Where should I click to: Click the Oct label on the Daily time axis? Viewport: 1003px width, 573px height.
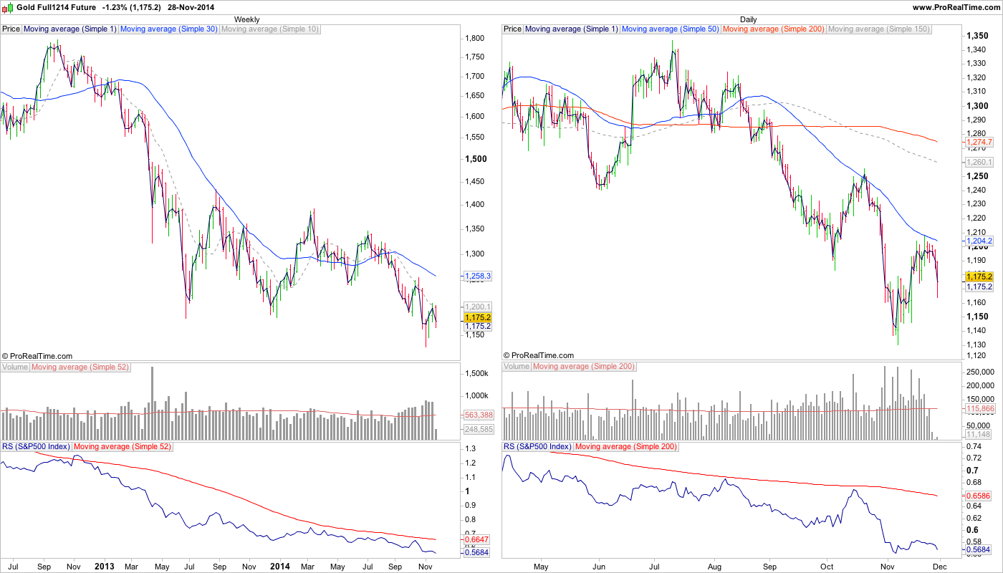click(827, 566)
